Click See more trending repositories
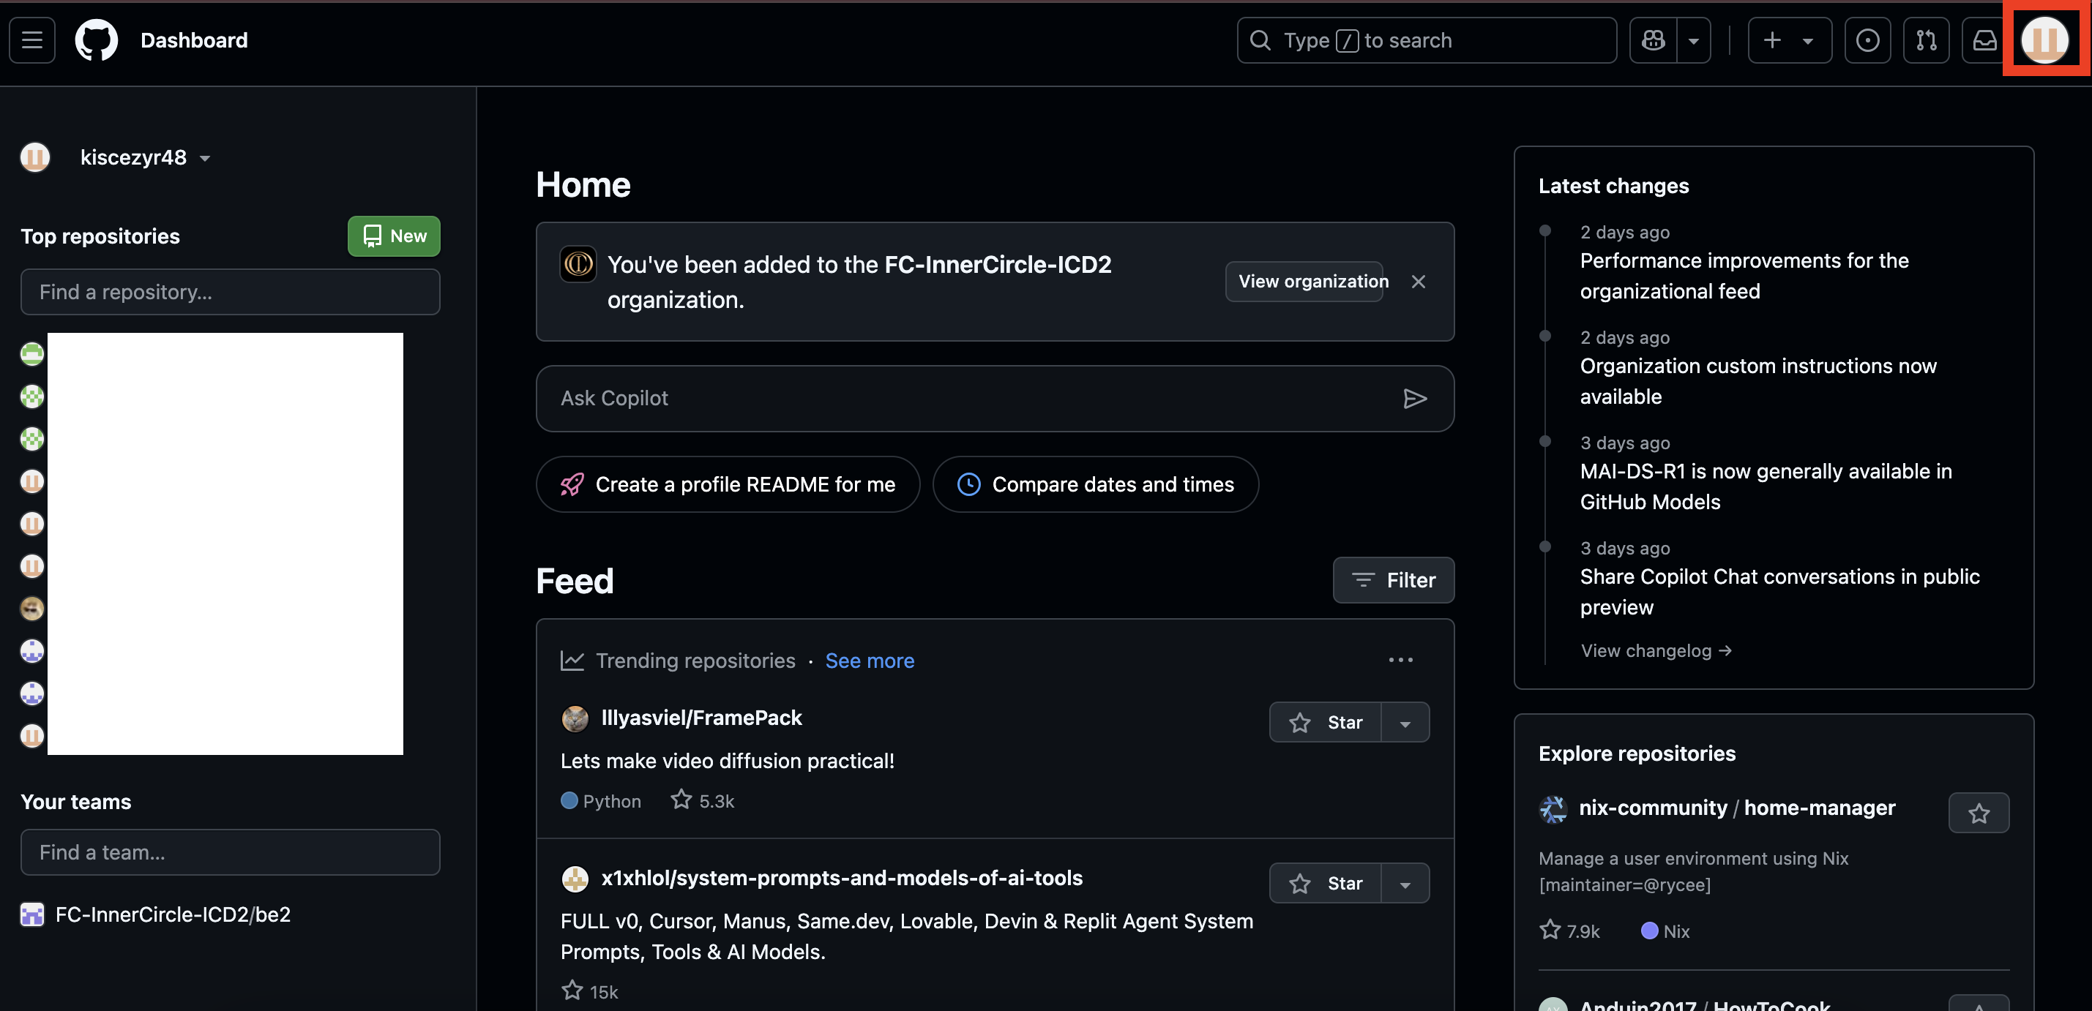 pos(869,661)
